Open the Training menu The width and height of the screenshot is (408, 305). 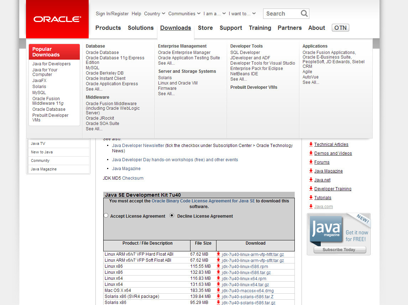(260, 28)
